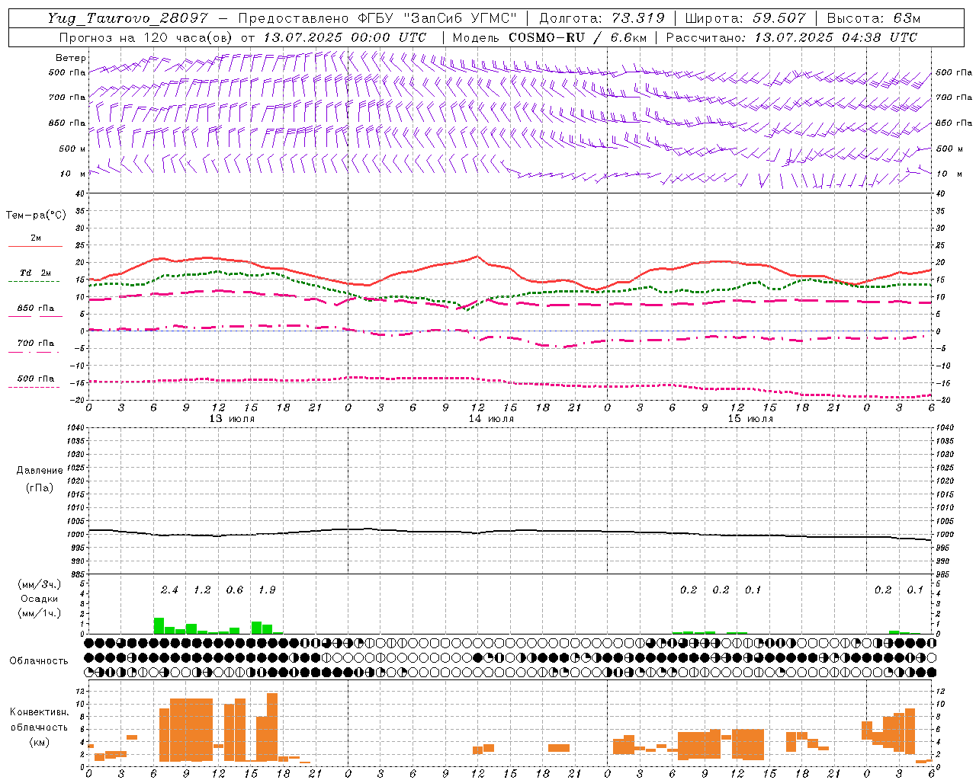Click the 2.4 precipitation total value

(x=169, y=590)
